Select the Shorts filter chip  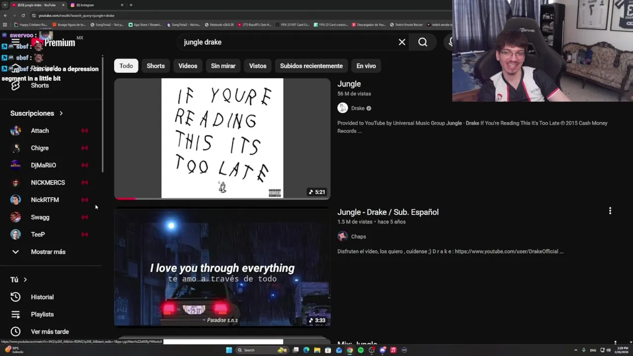point(156,66)
